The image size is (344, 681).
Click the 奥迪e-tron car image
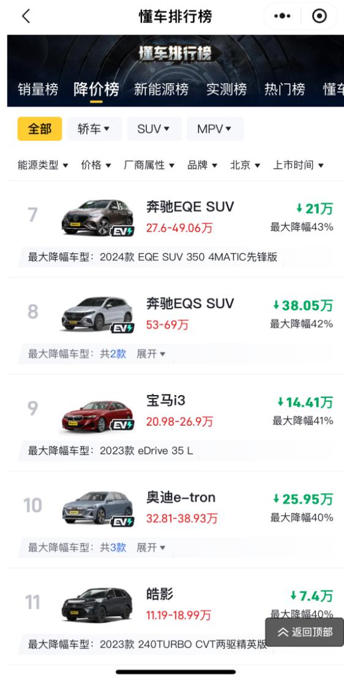(98, 507)
